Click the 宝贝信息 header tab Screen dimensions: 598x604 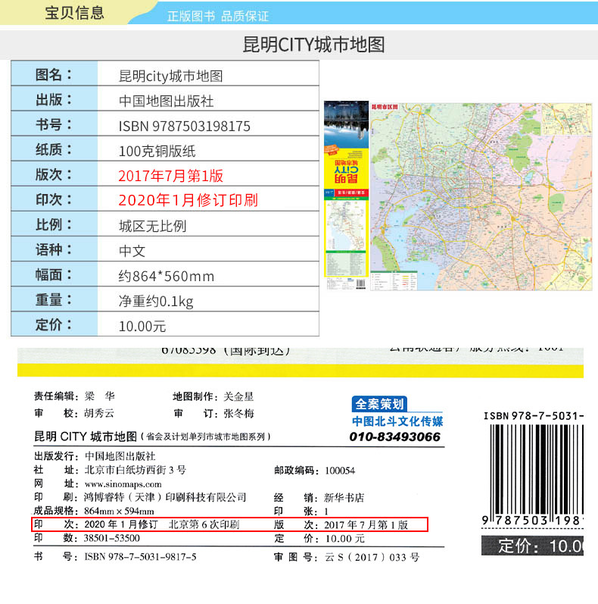click(74, 13)
